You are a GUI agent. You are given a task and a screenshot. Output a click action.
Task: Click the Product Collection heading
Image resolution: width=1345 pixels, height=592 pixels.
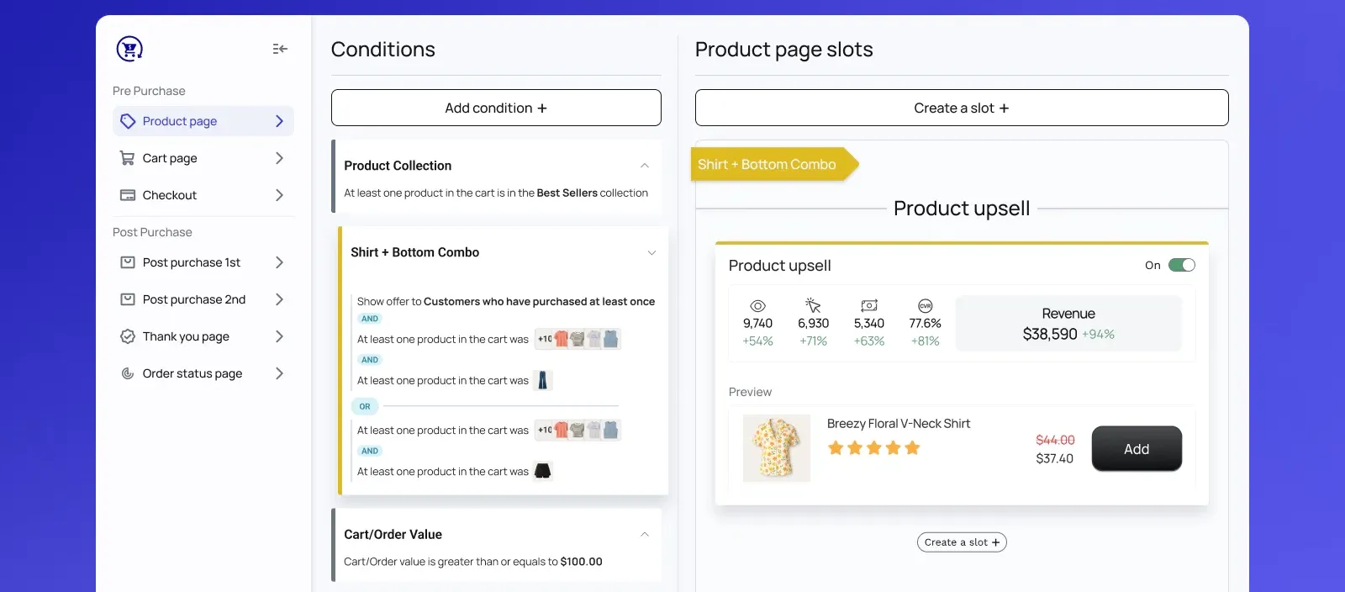pos(398,166)
